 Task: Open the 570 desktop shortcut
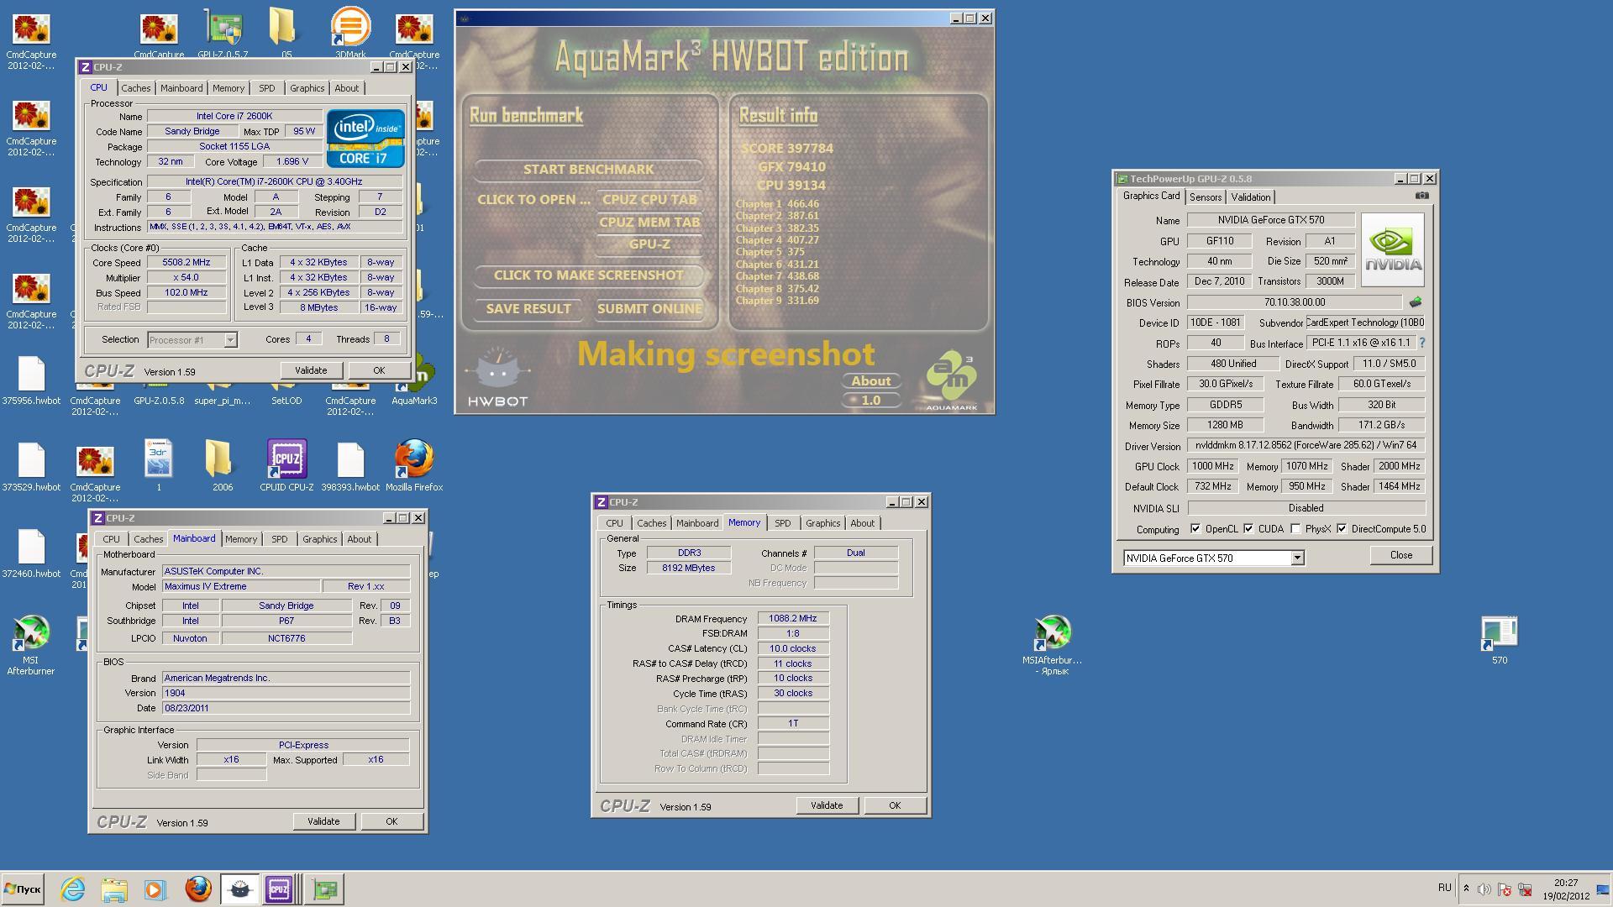tap(1500, 640)
